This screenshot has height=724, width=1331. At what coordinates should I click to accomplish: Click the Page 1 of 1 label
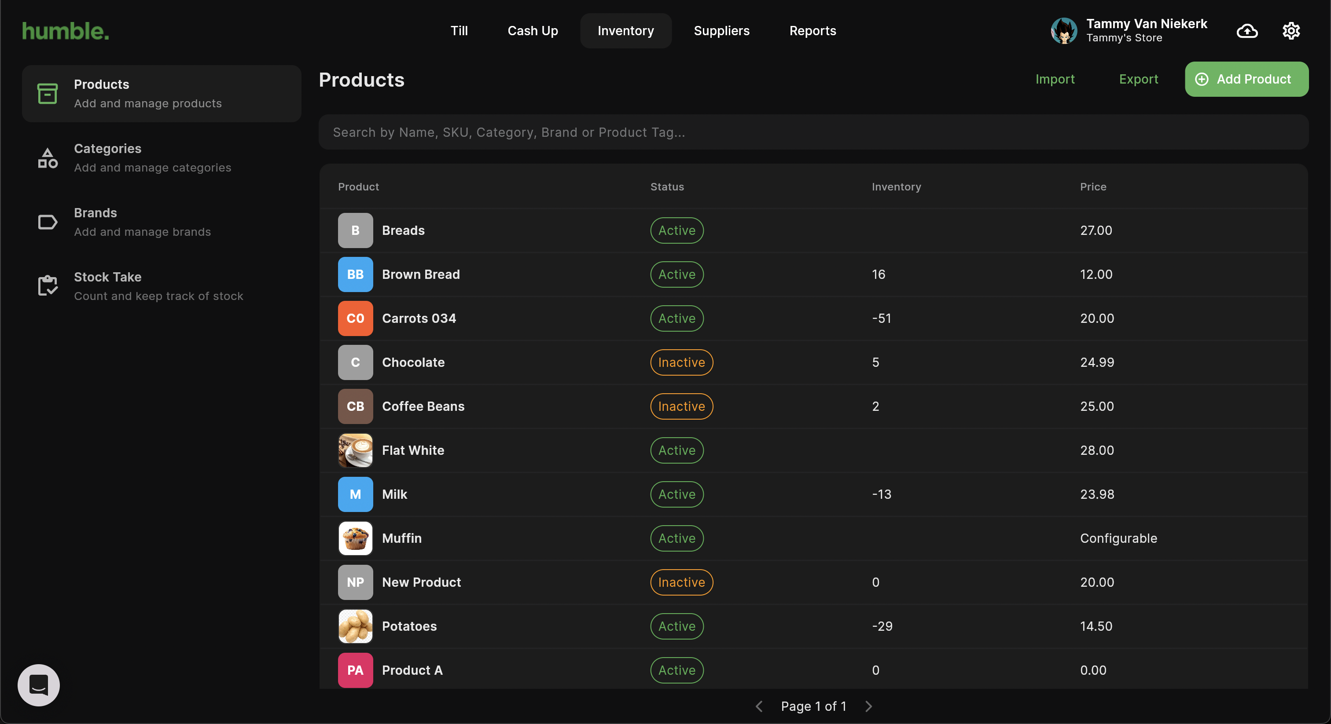tap(813, 706)
